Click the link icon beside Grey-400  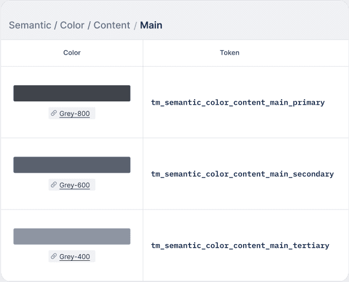click(x=54, y=256)
